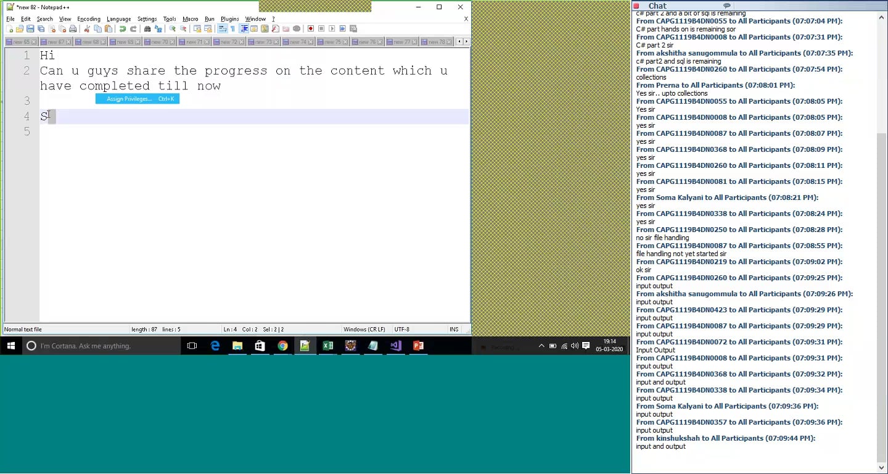The image size is (888, 474).
Task: Open Chrome from the taskbar
Action: [x=282, y=346]
